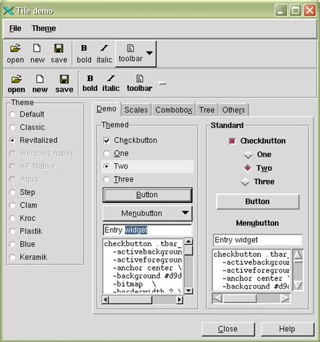Image resolution: width=320 pixels, height=342 pixels.
Task: Switch to the Demo tab
Action: (107, 109)
